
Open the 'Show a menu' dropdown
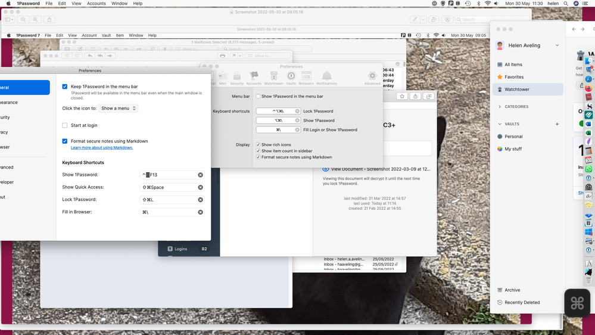[x=119, y=108]
